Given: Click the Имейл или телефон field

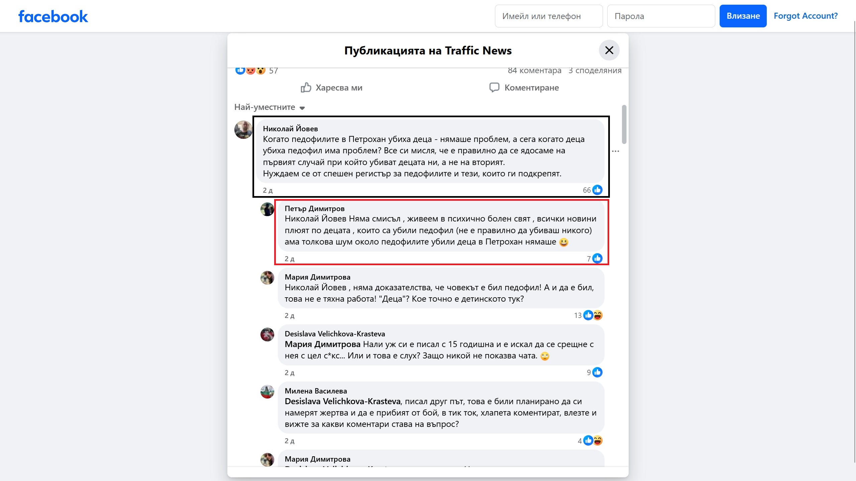Looking at the screenshot, I should click(x=549, y=16).
